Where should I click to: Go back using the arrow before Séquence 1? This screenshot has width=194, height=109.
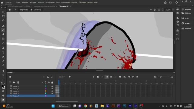coord(15,10)
